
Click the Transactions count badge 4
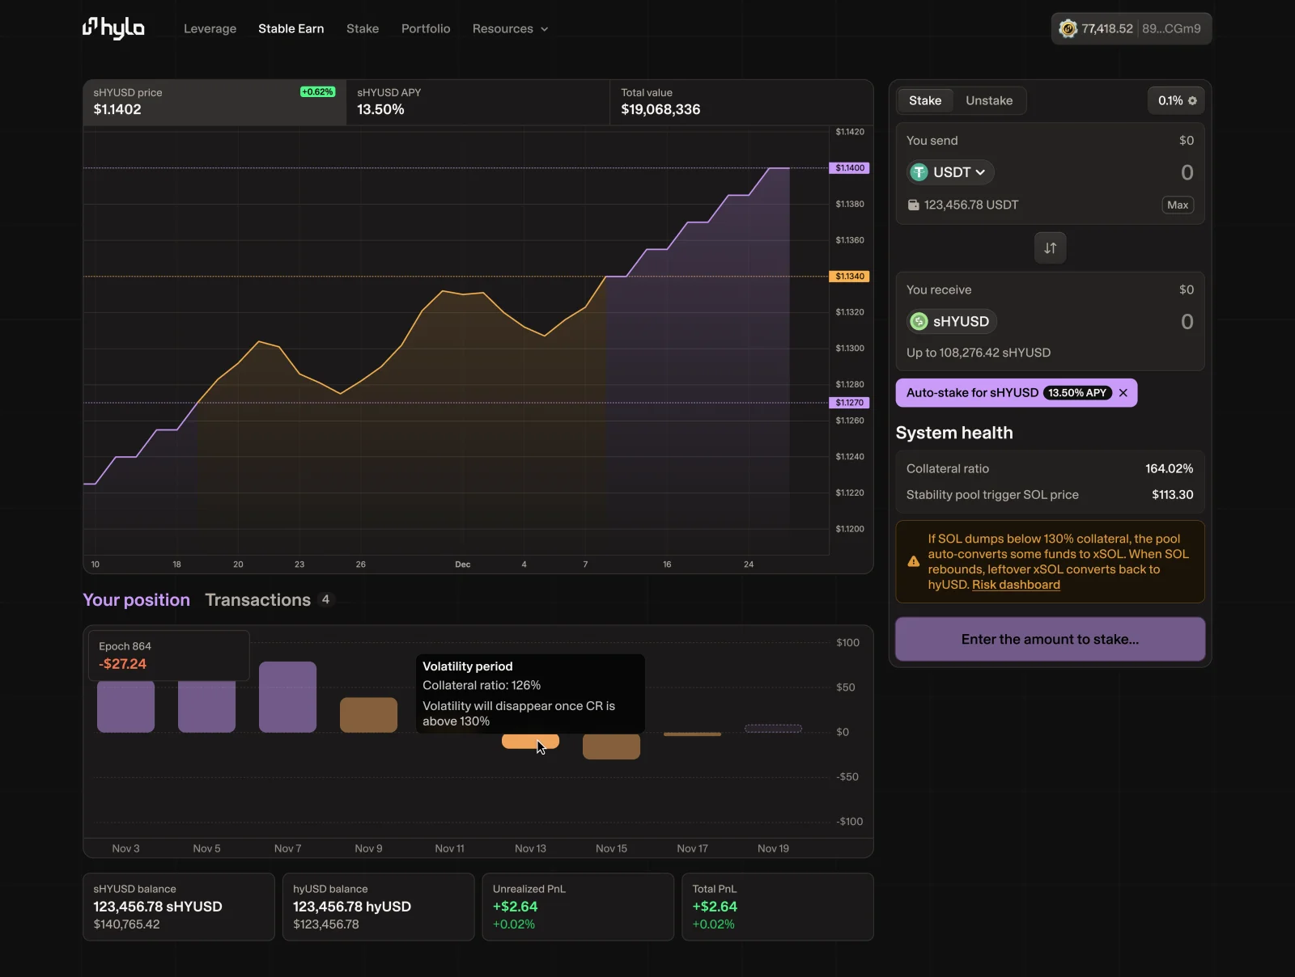(325, 599)
